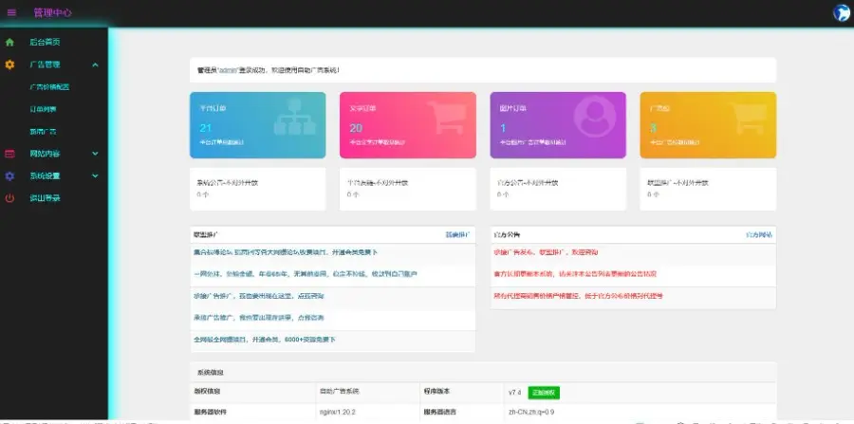Click the 官方网站 link in announcements panel

coord(758,234)
